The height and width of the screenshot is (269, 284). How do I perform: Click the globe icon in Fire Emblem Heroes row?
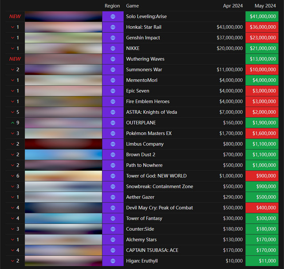click(x=113, y=101)
